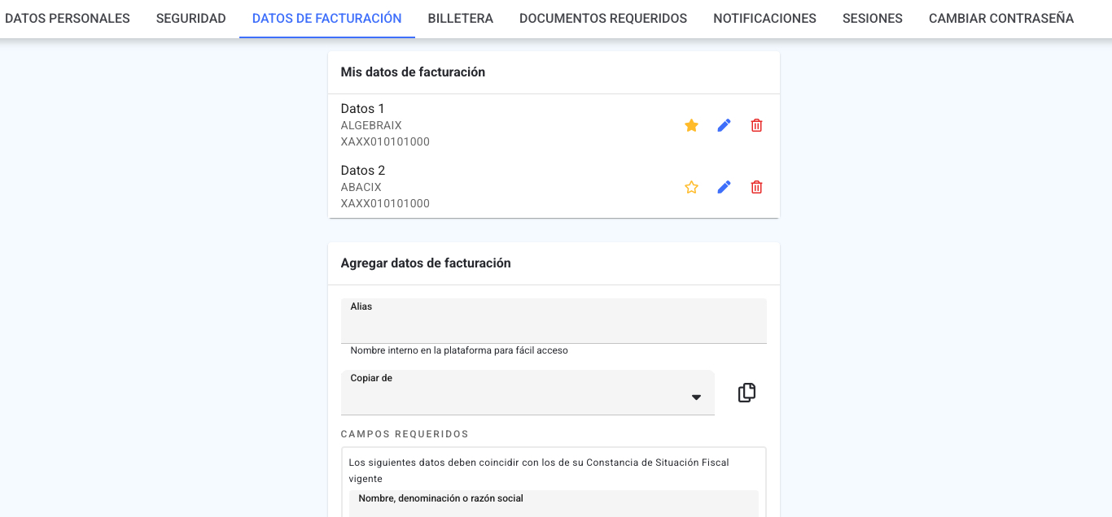
Task: Go to the Billetera tab
Action: tap(461, 19)
